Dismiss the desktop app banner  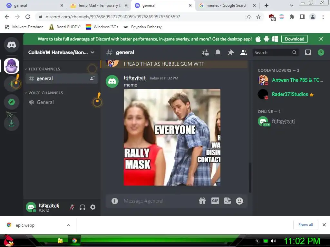click(x=321, y=39)
